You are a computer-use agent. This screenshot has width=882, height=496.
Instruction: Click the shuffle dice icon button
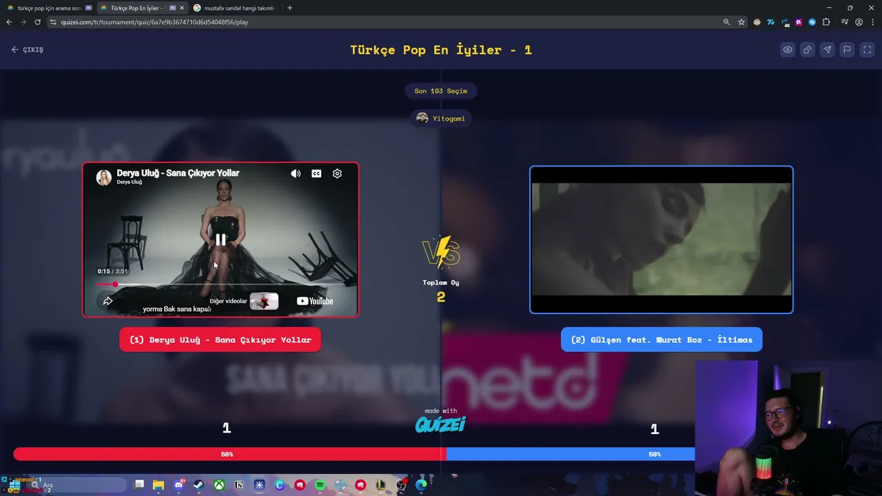(808, 50)
